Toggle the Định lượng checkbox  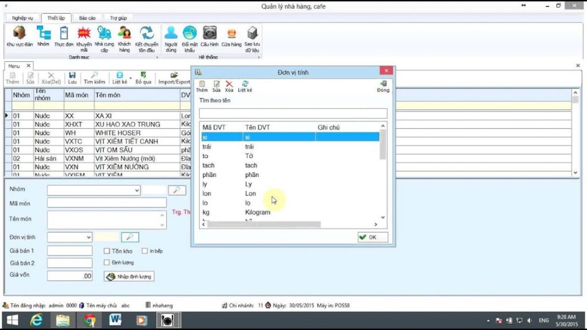(x=107, y=262)
